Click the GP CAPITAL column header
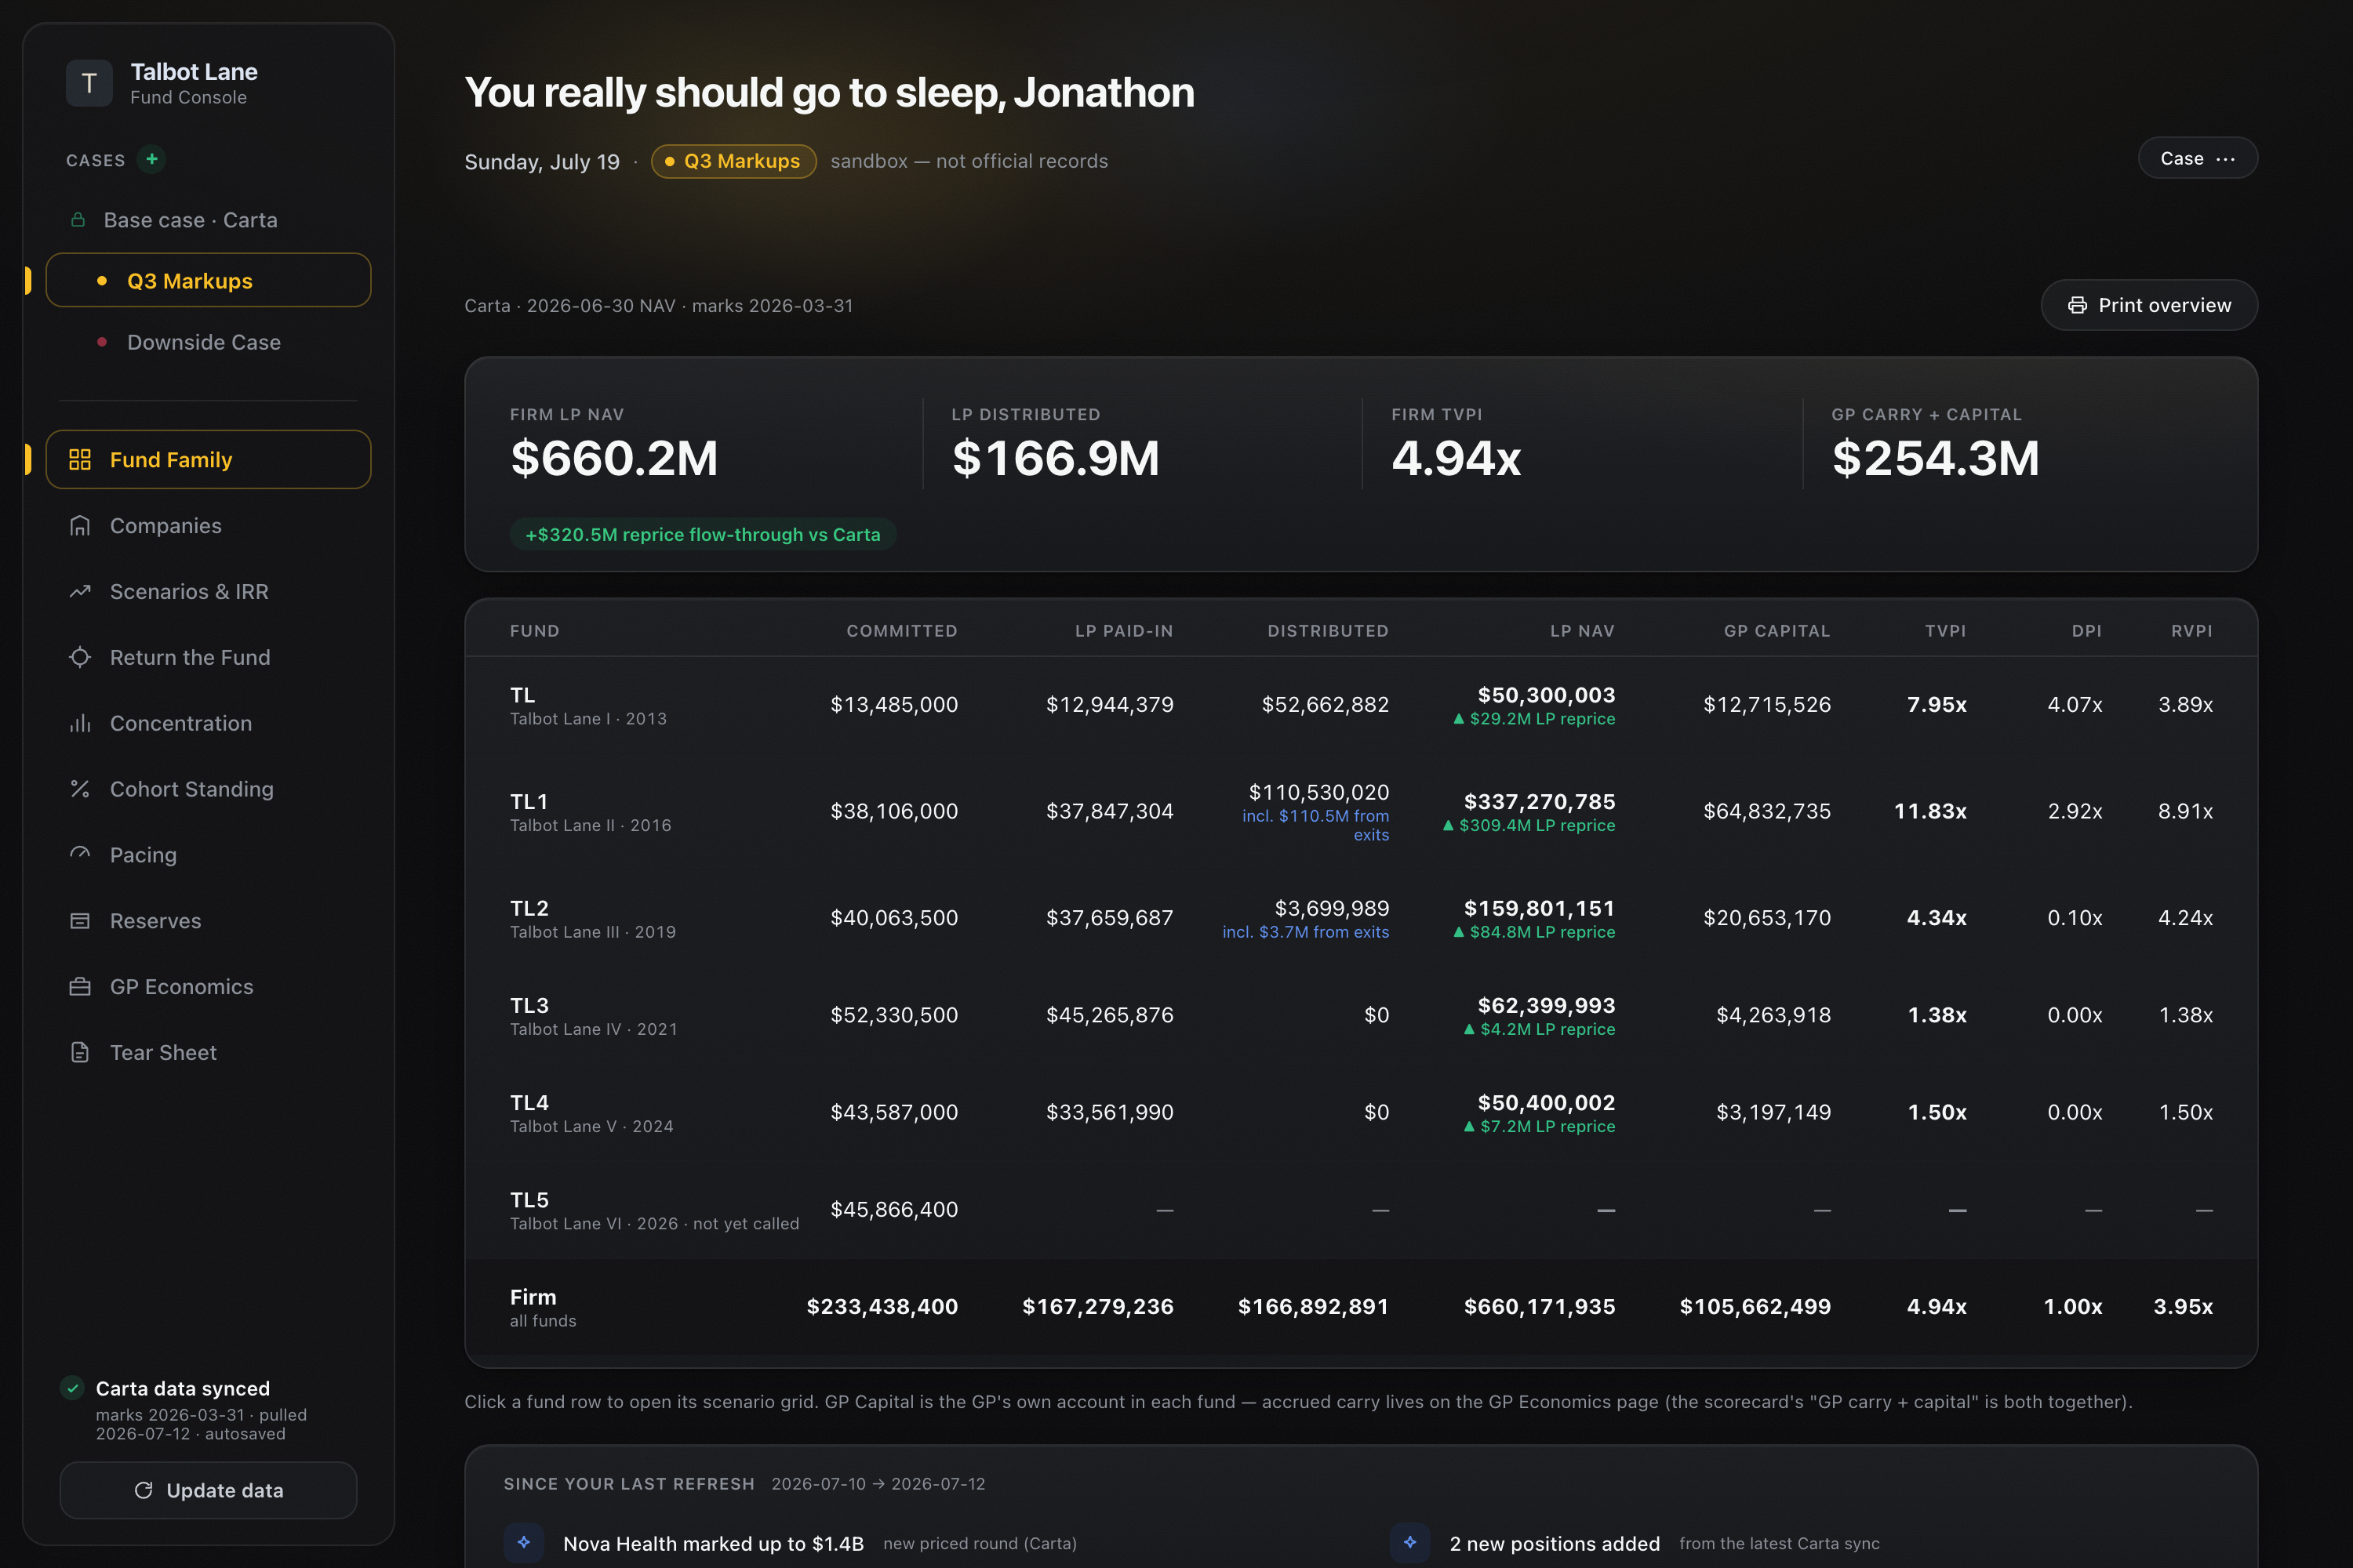 [1777, 631]
